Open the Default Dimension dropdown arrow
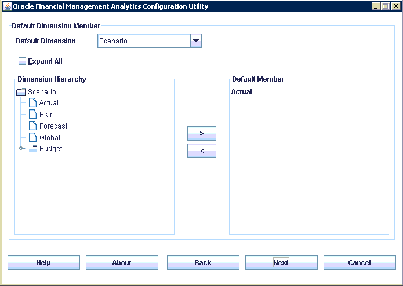This screenshot has width=403, height=286. pos(196,41)
